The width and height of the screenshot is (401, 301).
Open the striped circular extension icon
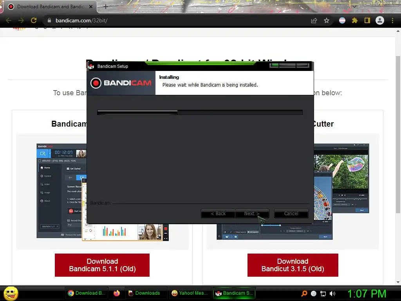click(342, 20)
